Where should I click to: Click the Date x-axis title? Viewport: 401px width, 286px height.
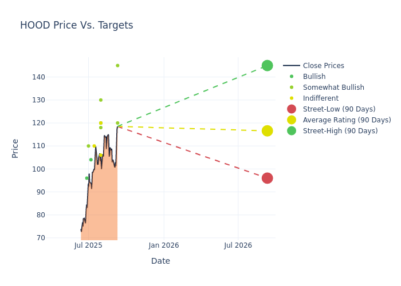click(x=160, y=261)
